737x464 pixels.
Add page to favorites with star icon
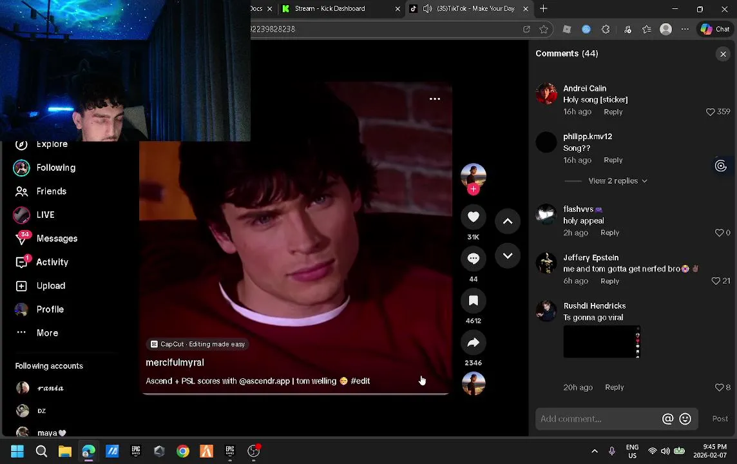pos(544,29)
